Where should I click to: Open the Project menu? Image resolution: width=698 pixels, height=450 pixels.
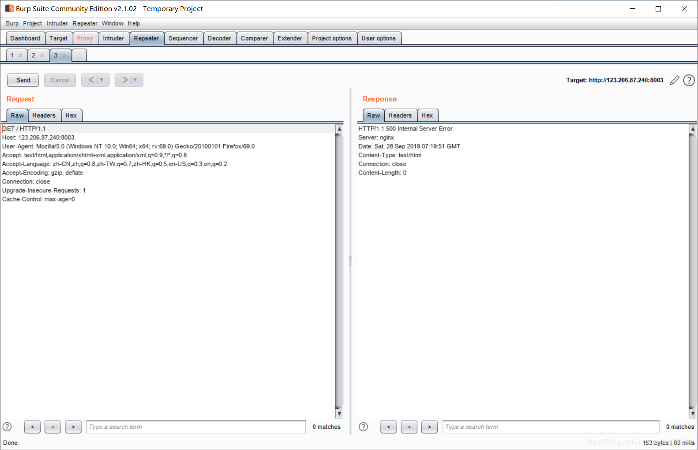[x=33, y=23]
